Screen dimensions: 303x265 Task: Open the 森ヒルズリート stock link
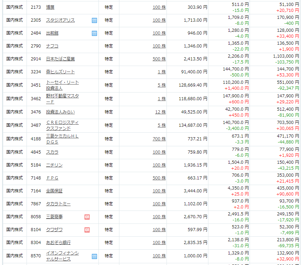pyautogui.click(x=60, y=72)
